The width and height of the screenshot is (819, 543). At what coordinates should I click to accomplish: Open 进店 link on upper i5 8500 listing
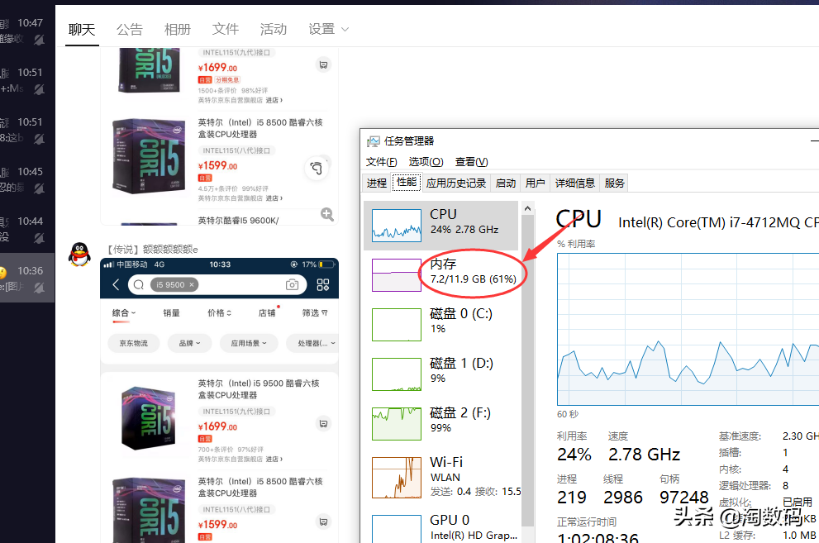coord(274,198)
